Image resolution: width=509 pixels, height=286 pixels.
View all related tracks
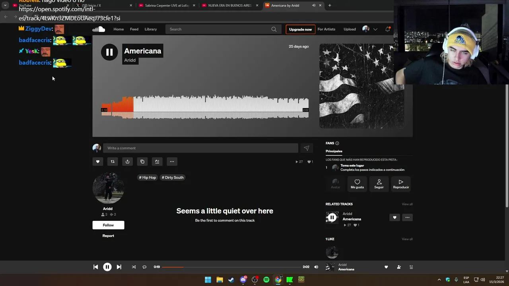click(x=407, y=204)
